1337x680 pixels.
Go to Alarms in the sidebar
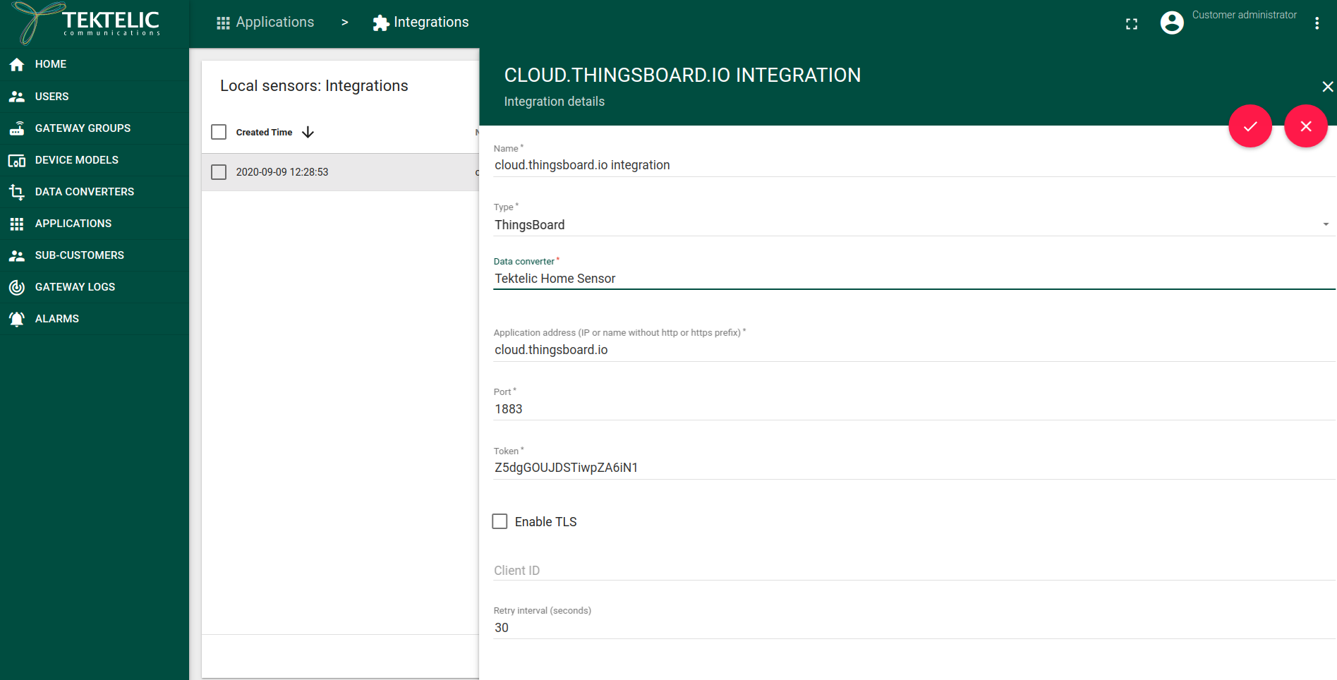(x=56, y=319)
